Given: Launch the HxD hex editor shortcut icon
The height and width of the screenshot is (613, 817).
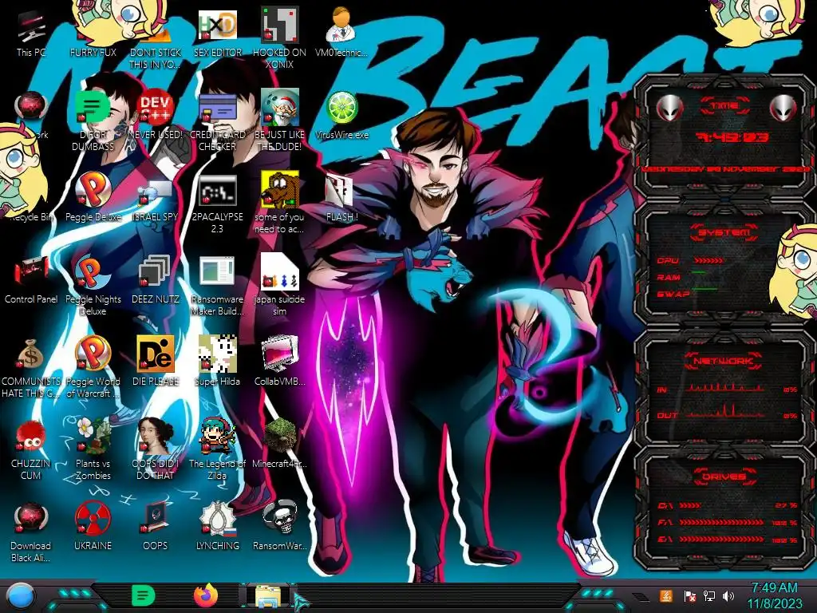Looking at the screenshot, I should point(217,25).
